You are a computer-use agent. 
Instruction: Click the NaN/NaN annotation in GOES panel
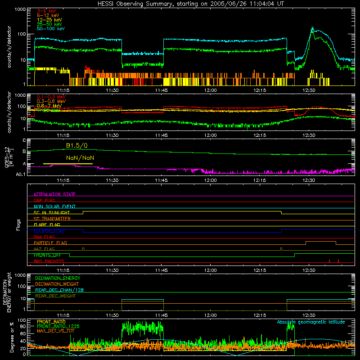80,158
